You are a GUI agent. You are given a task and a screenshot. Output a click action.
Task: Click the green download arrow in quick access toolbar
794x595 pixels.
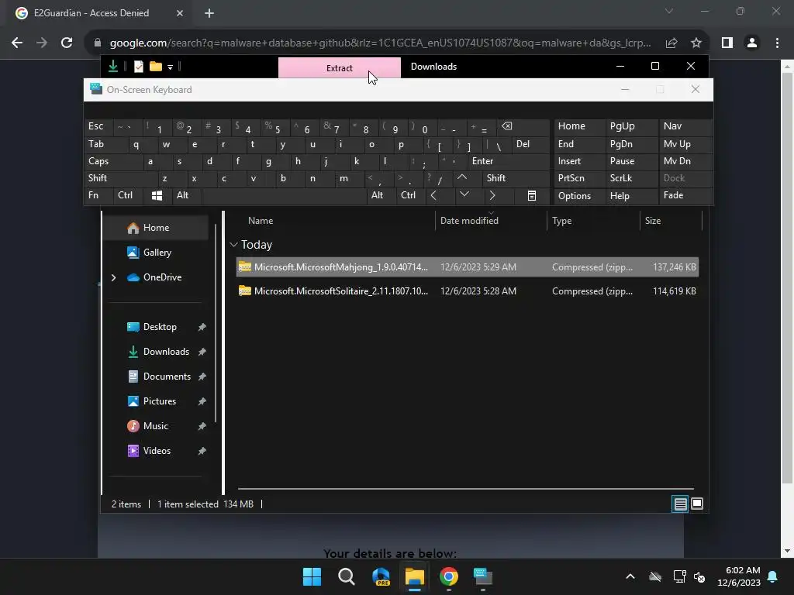pyautogui.click(x=113, y=67)
